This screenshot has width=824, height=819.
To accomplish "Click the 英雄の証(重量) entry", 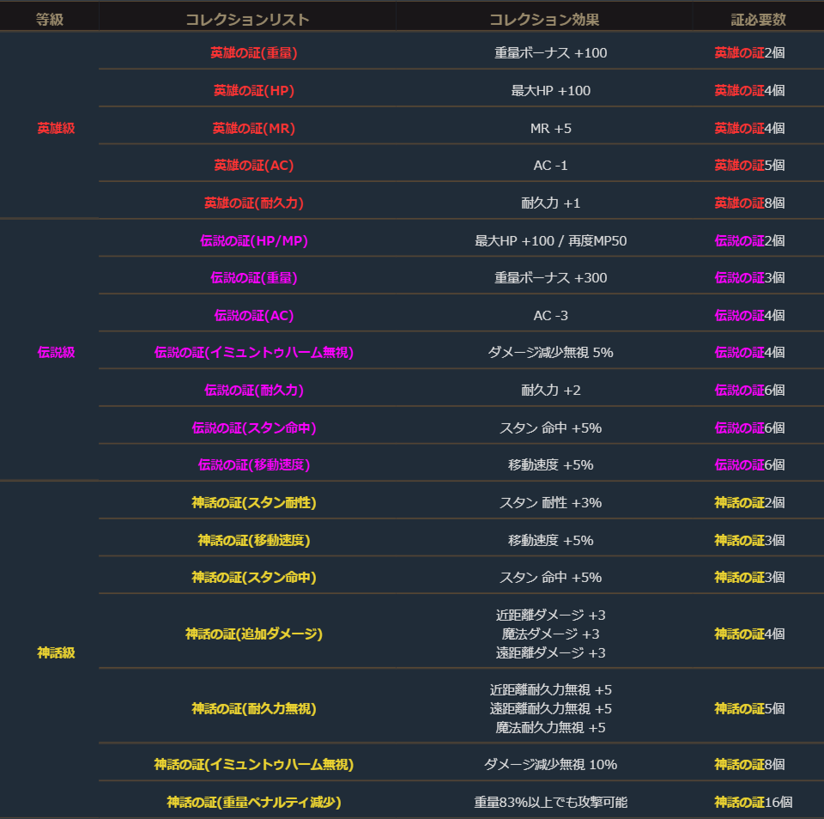I will click(253, 53).
